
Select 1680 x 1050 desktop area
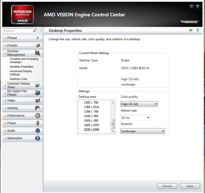pyautogui.click(x=92, y=125)
